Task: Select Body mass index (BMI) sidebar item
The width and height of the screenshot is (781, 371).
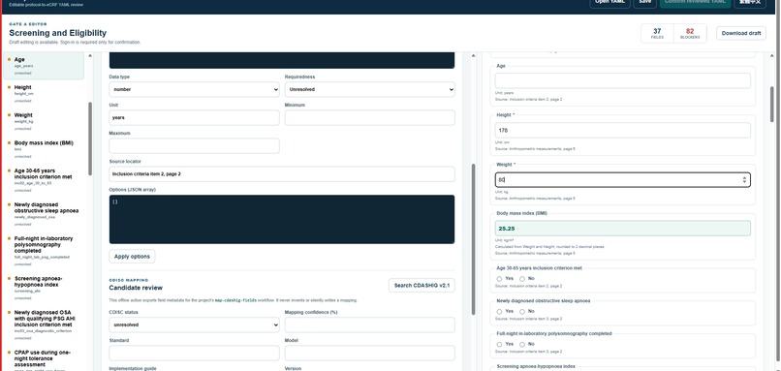Action: [x=44, y=149]
